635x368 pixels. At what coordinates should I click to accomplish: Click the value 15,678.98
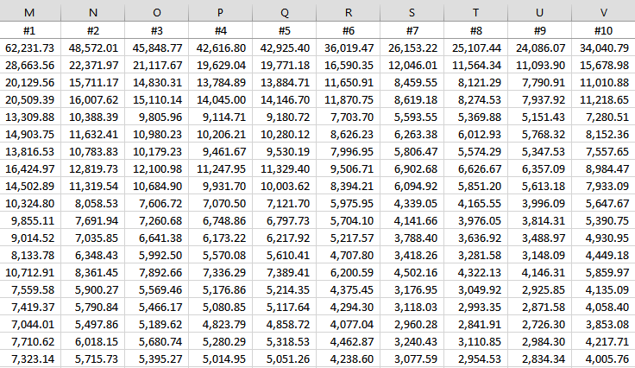(x=603, y=66)
